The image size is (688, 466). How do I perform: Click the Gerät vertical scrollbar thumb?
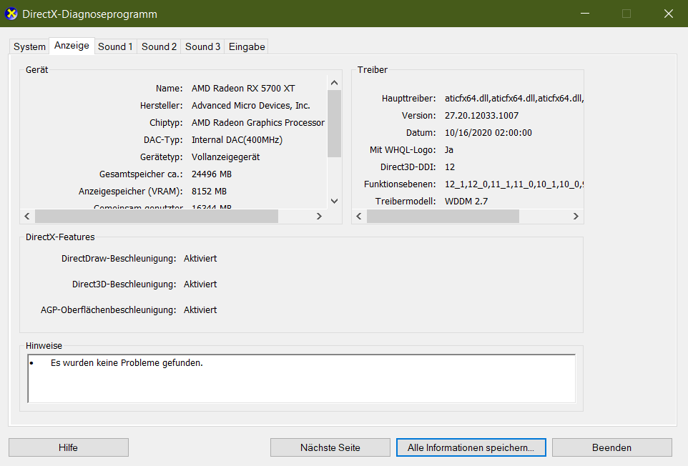tap(335, 124)
